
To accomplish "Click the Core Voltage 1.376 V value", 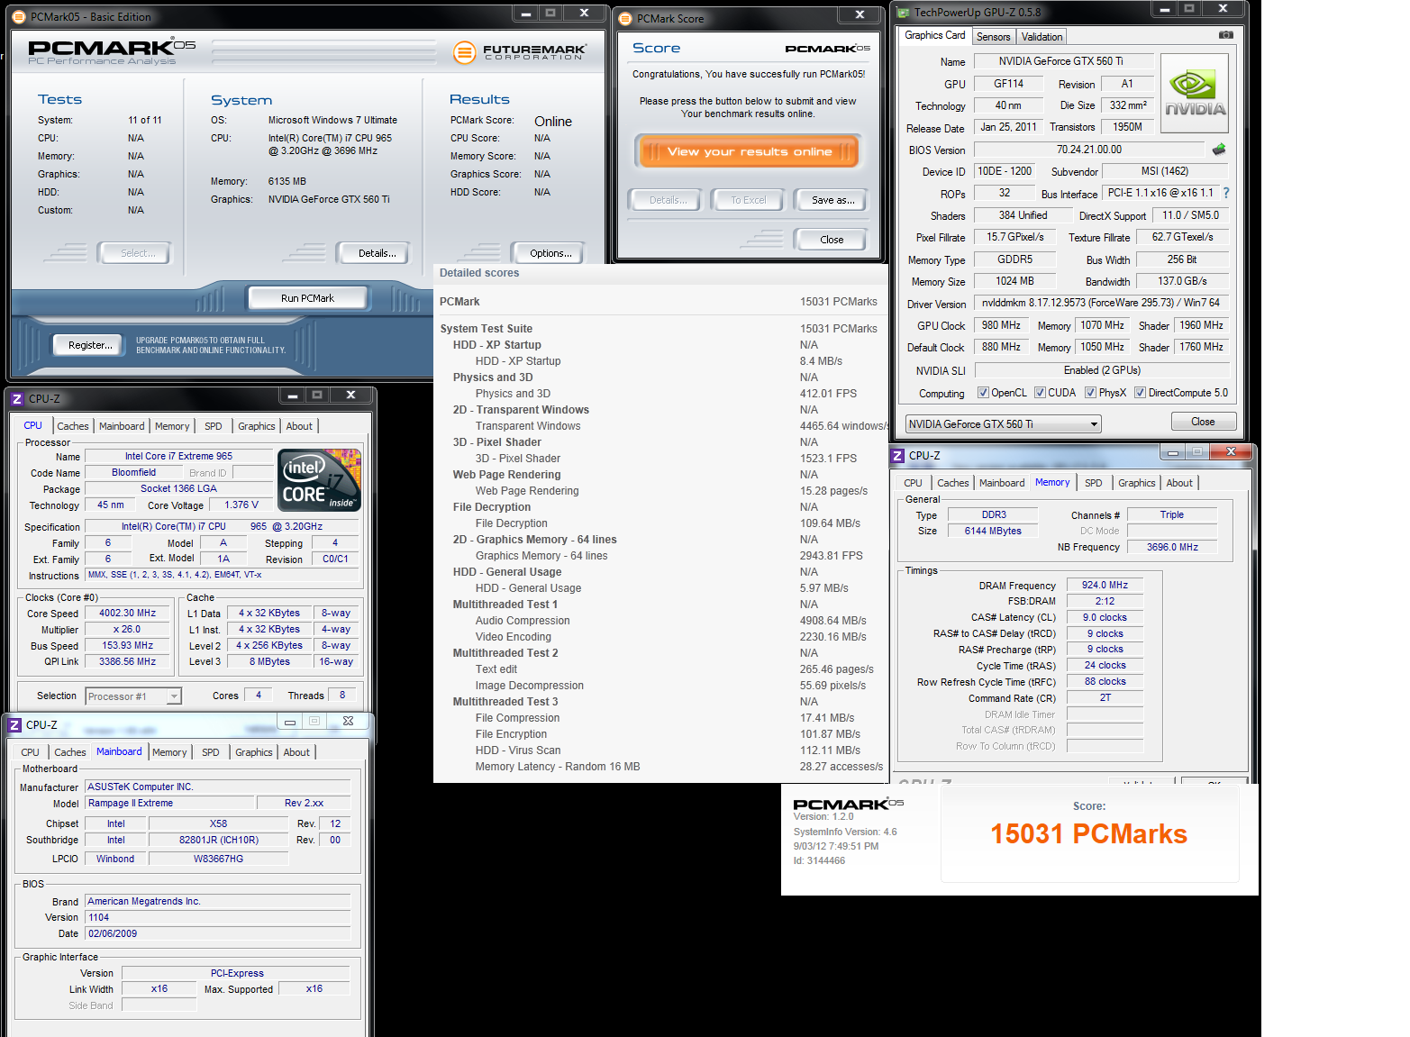I will 241,505.
